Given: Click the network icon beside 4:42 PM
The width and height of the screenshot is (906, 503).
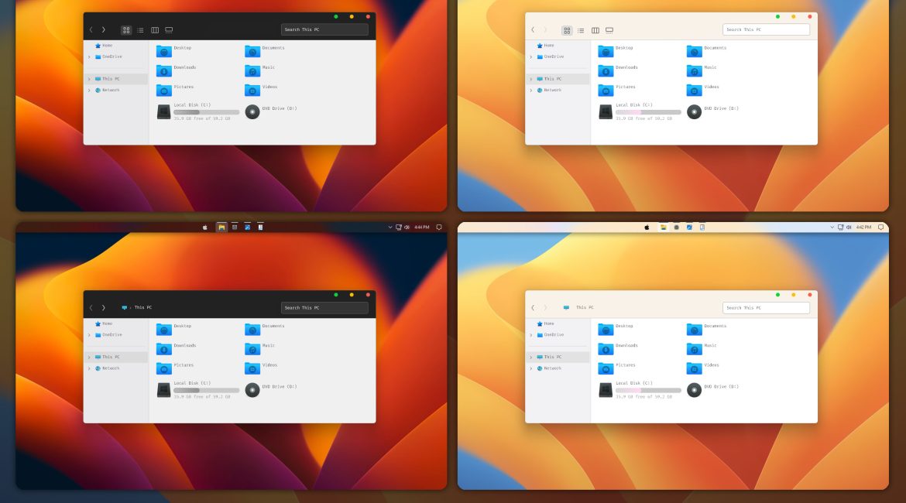Looking at the screenshot, I should 840,228.
